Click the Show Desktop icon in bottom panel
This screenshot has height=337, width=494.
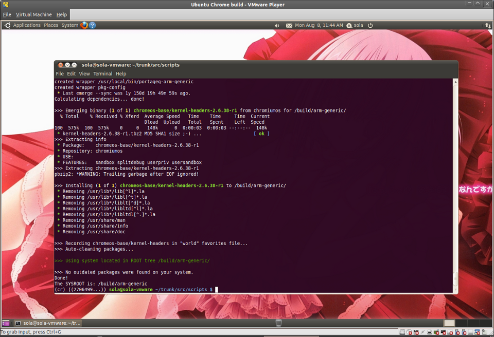pyautogui.click(x=6, y=323)
